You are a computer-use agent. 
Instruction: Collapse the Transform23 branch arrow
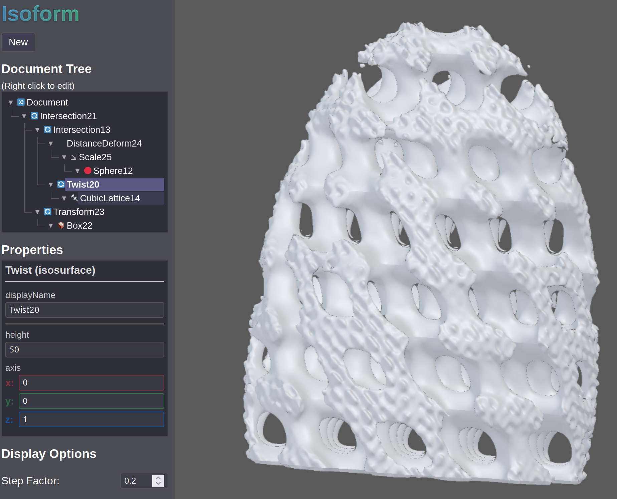(x=37, y=212)
